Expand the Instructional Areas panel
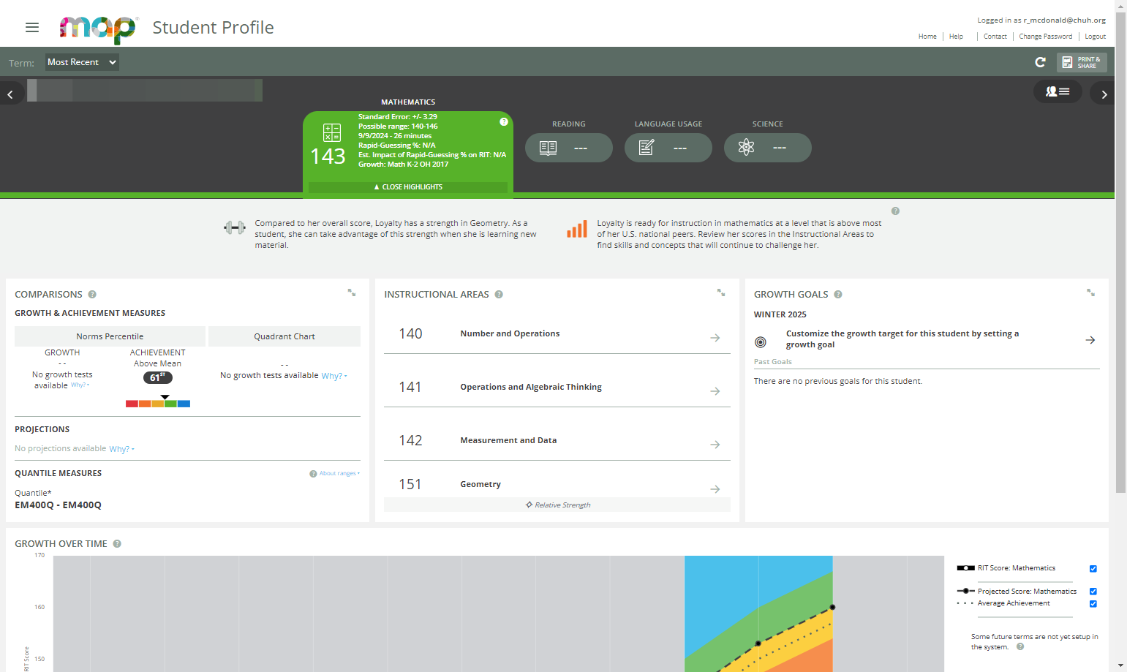The height and width of the screenshot is (672, 1127). click(x=721, y=292)
